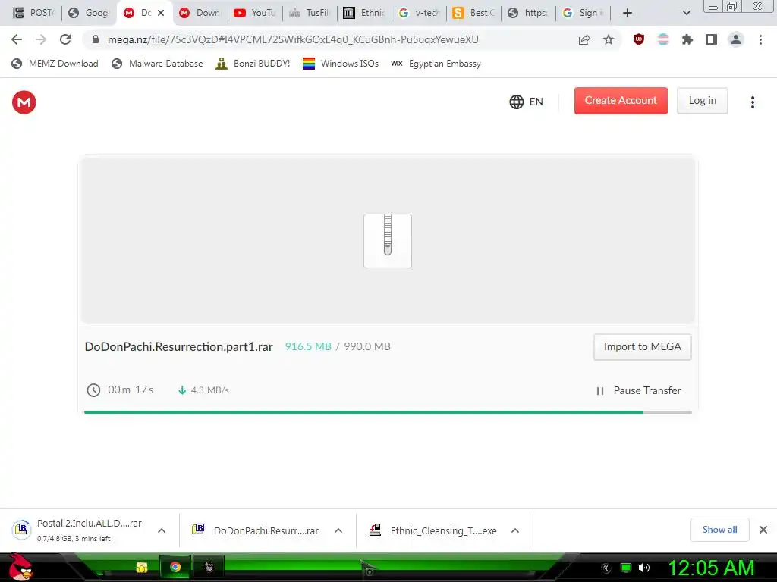Click the striped flag extension icon
The height and width of the screenshot is (582, 777).
click(x=663, y=39)
